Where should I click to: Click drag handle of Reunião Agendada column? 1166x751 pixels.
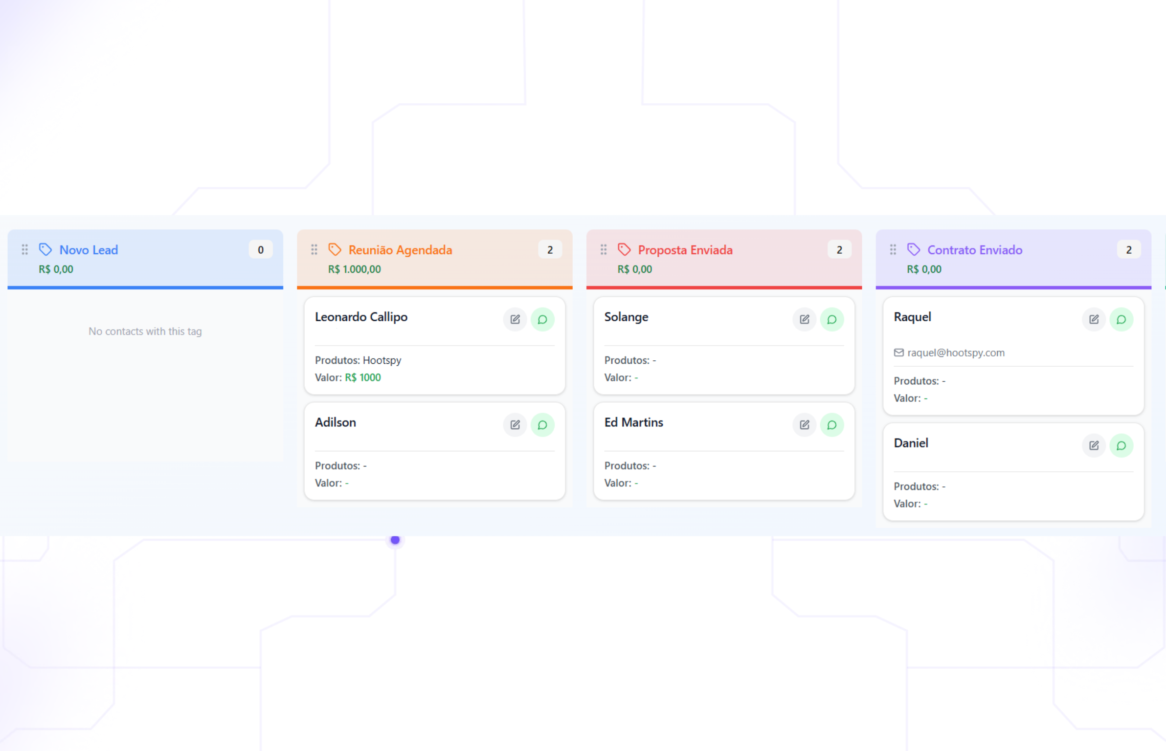point(314,250)
